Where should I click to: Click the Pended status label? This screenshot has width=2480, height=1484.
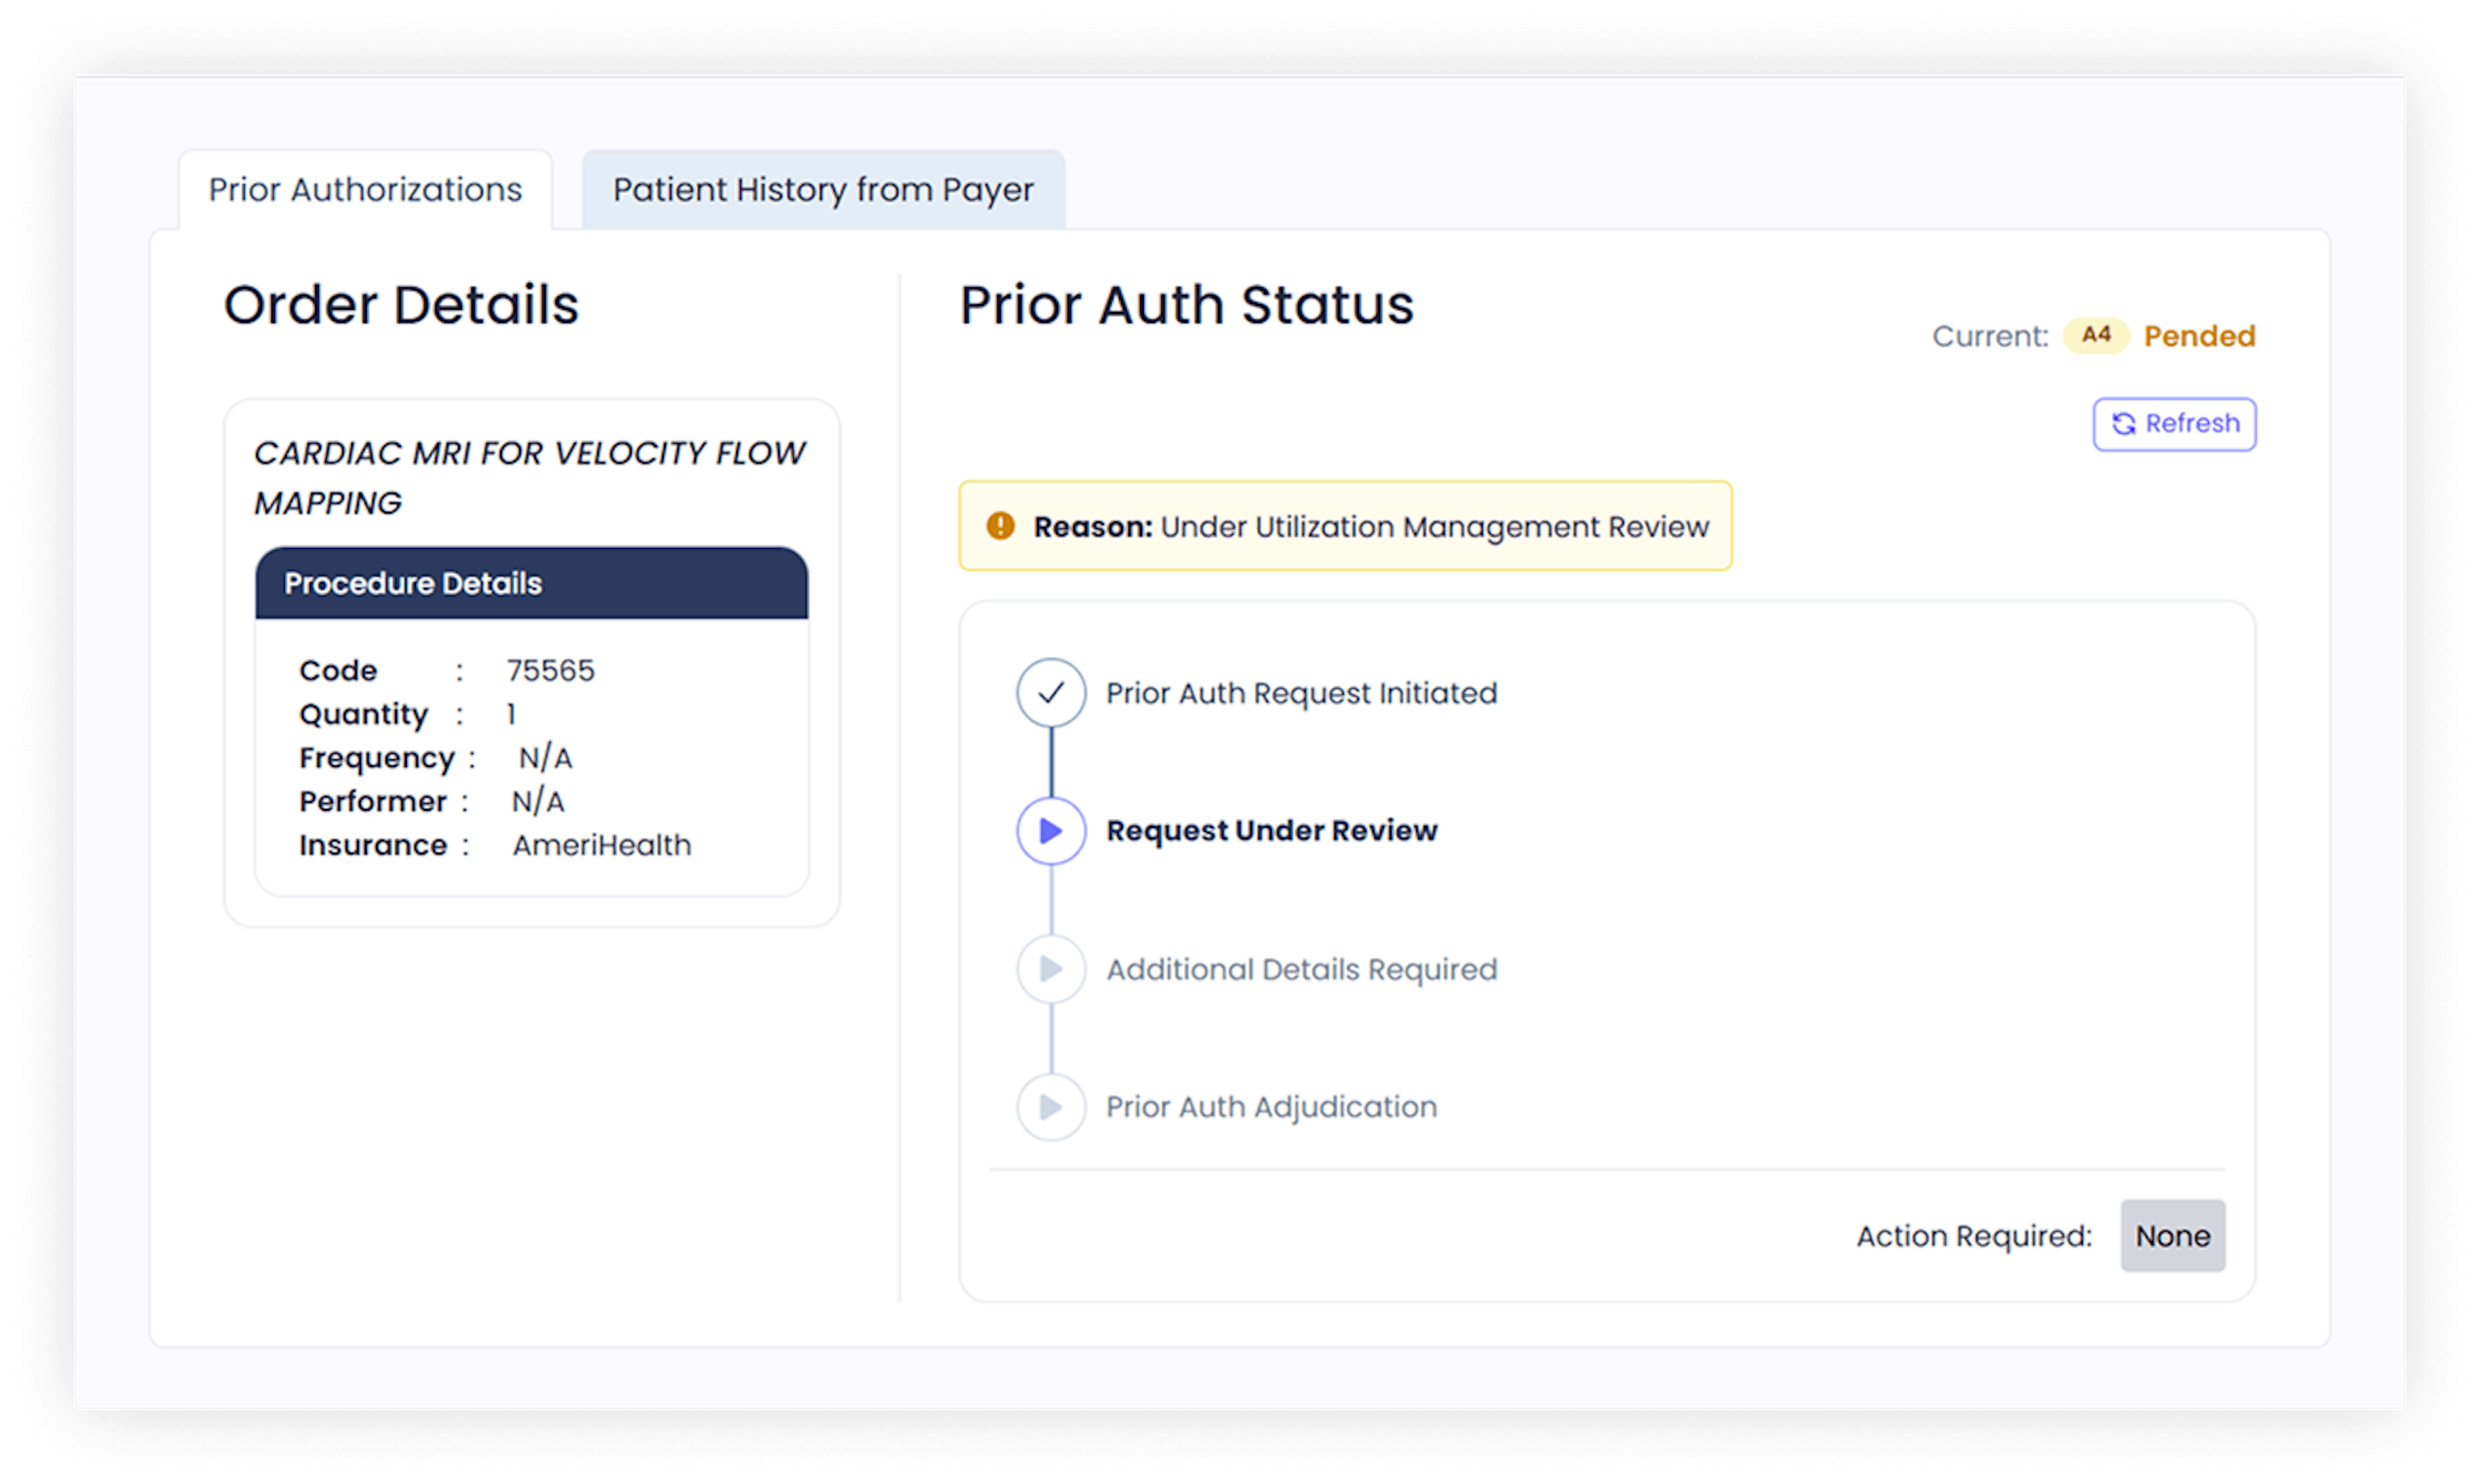(x=2199, y=336)
